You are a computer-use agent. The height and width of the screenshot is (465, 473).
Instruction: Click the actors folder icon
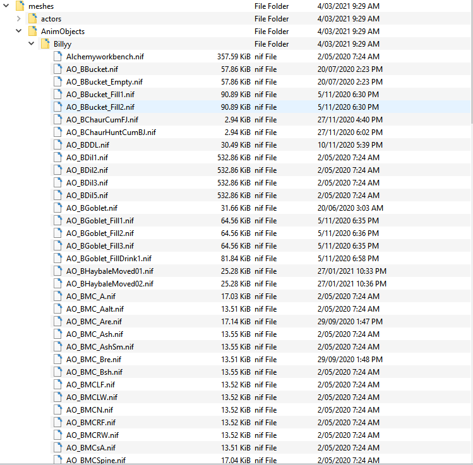coord(33,19)
